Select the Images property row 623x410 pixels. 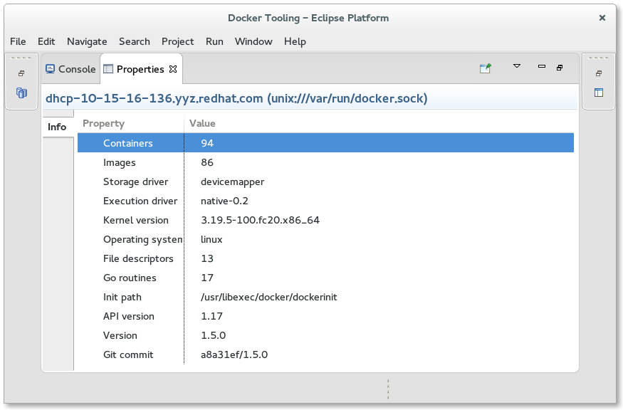325,162
